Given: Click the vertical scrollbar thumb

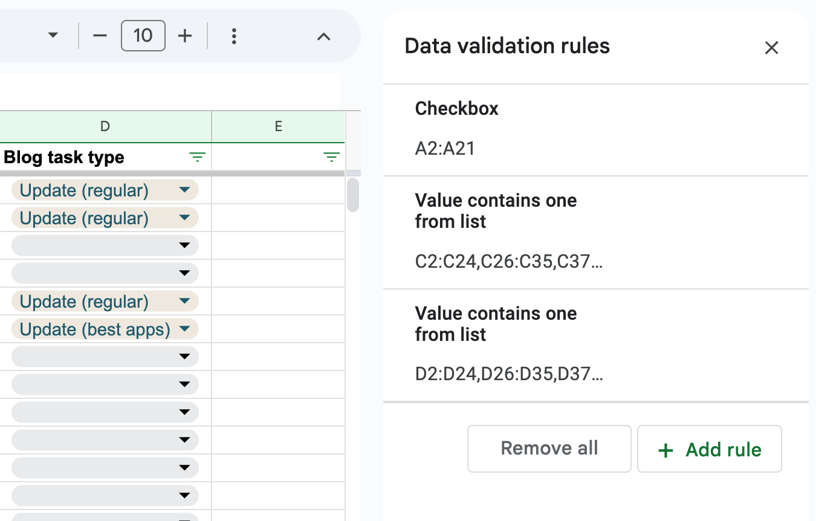Looking at the screenshot, I should click(353, 195).
